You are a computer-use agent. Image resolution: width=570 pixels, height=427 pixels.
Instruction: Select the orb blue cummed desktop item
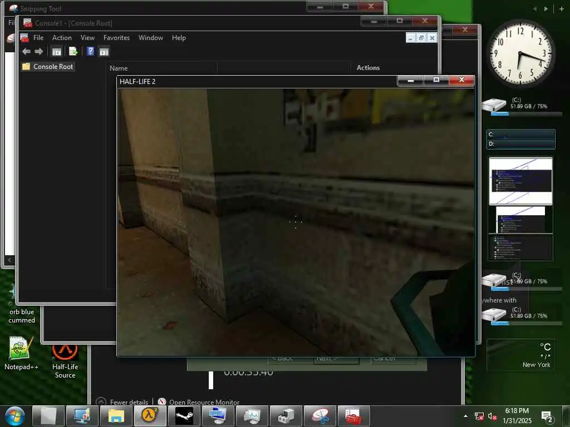point(22,315)
